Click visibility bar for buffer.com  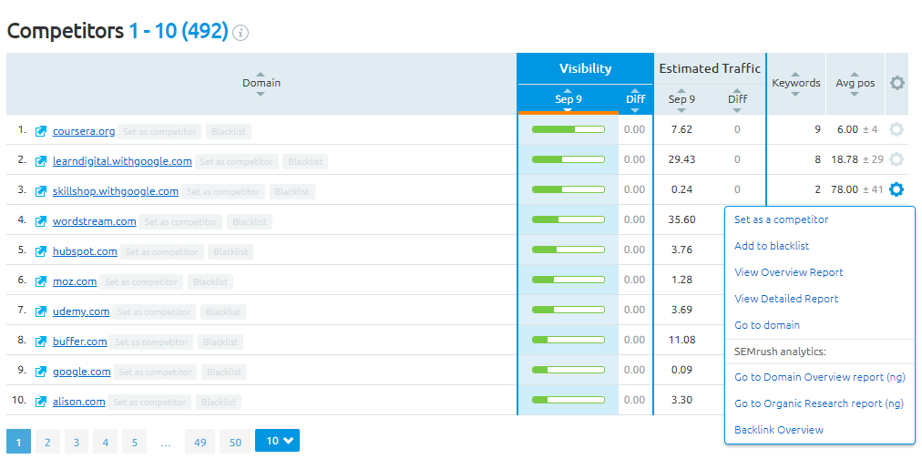[x=568, y=340]
